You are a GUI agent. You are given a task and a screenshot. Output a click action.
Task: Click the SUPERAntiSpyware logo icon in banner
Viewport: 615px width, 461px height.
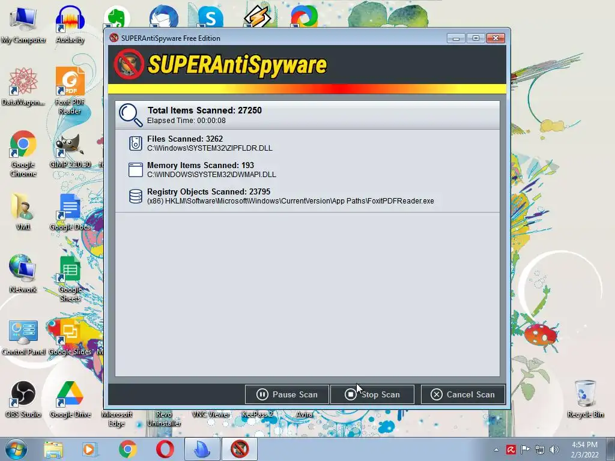tap(129, 64)
